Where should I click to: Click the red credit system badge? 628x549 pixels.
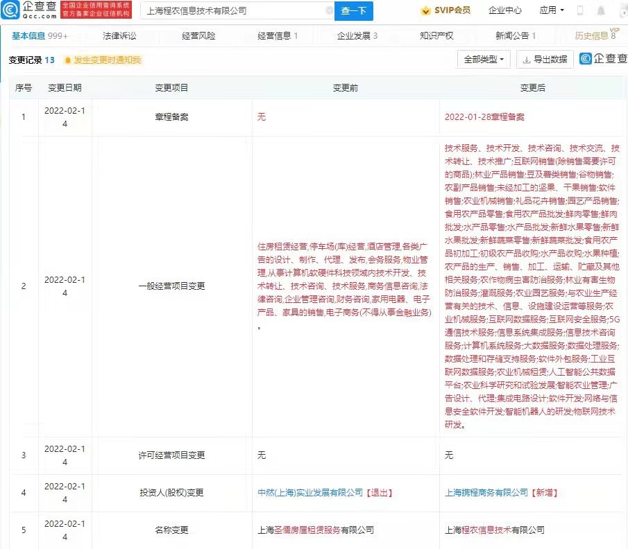(96, 10)
